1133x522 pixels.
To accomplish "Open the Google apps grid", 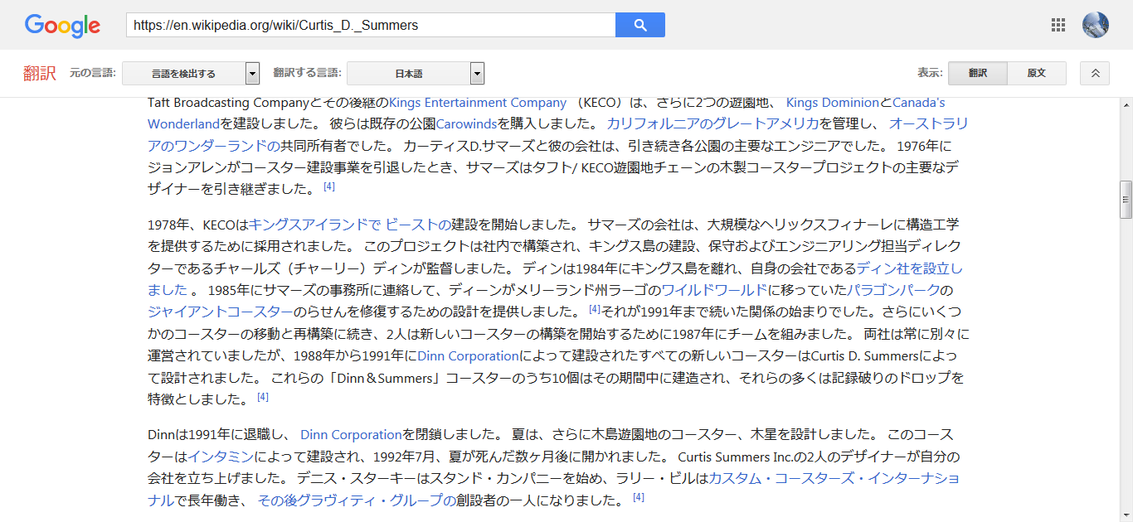I will point(1058,25).
